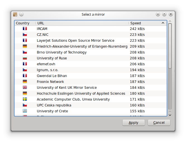Toggle the sort direction arrow in the Speed header
This screenshot has width=186, height=142.
tap(163, 23)
